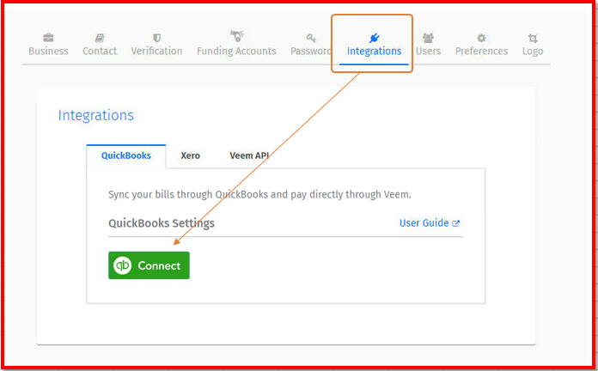This screenshot has width=598, height=371.
Task: Click the QuickBooks Settings heading
Action: (162, 223)
